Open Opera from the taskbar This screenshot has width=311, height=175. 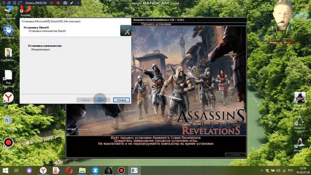(x=69, y=171)
